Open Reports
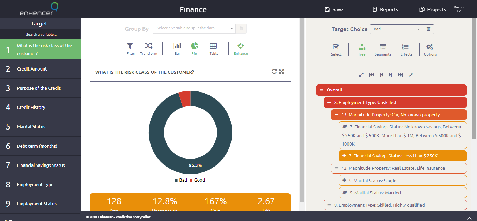Screen dimensions: 477x221 385,9
